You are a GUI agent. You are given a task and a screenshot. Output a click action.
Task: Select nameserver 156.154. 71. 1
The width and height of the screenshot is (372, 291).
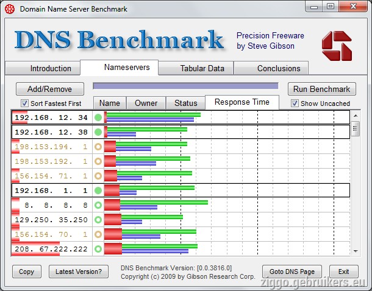coord(51,176)
